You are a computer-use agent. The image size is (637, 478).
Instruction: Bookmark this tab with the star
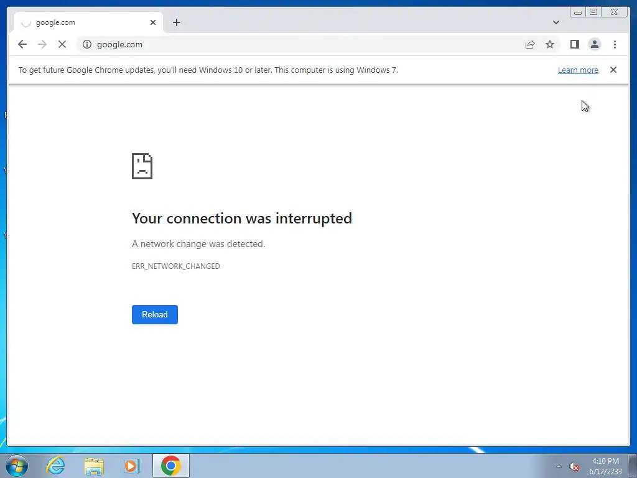coord(550,44)
